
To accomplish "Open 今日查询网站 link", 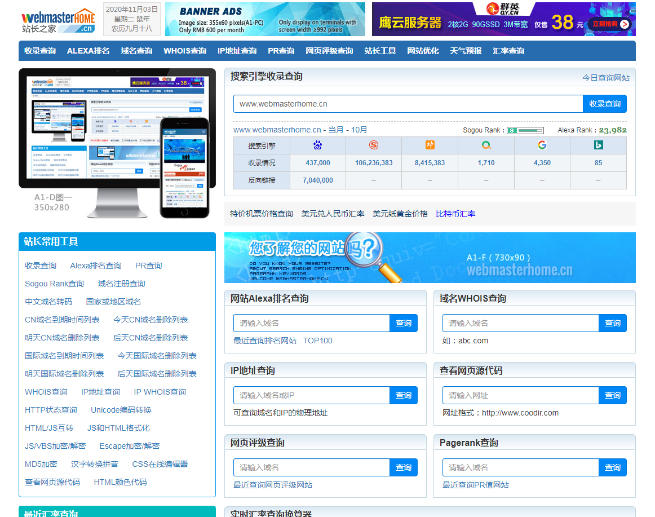I will pos(605,78).
